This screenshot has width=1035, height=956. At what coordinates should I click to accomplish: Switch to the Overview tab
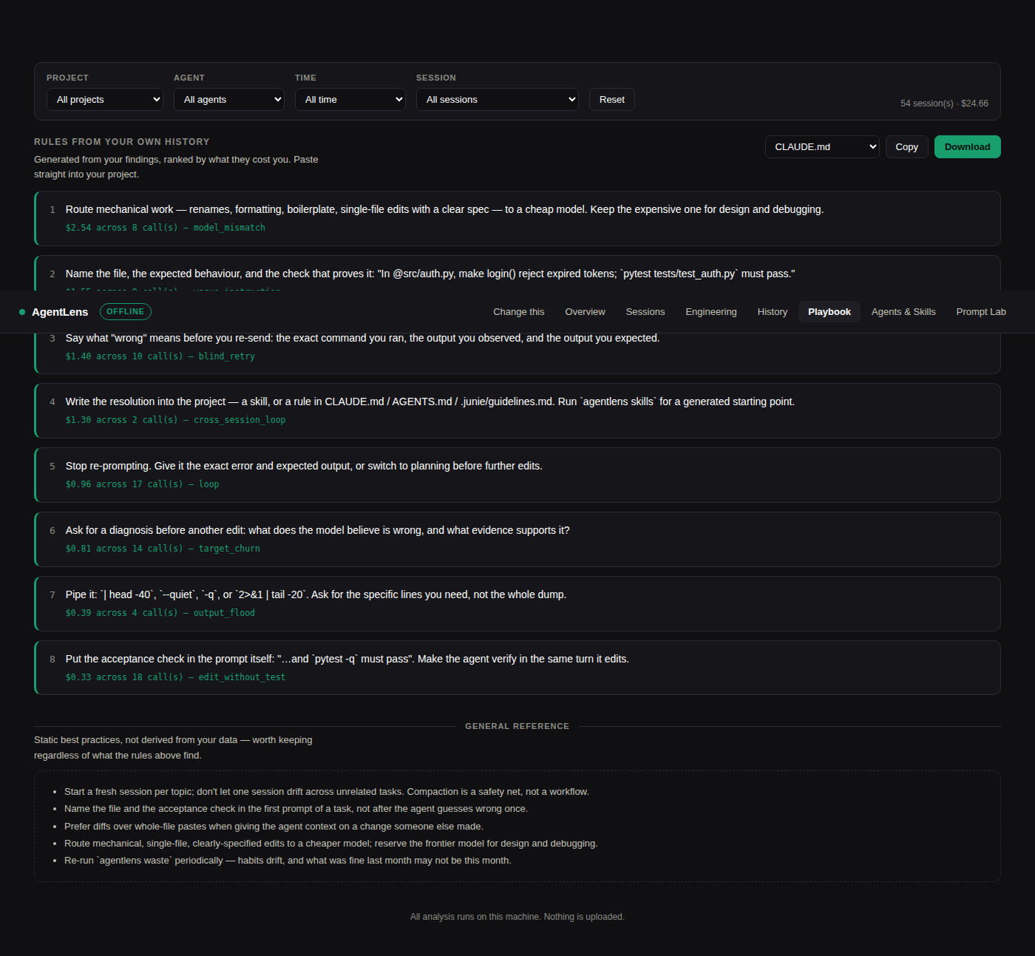586,312
